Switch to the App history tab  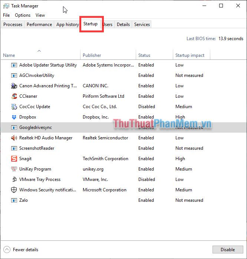[x=67, y=25]
